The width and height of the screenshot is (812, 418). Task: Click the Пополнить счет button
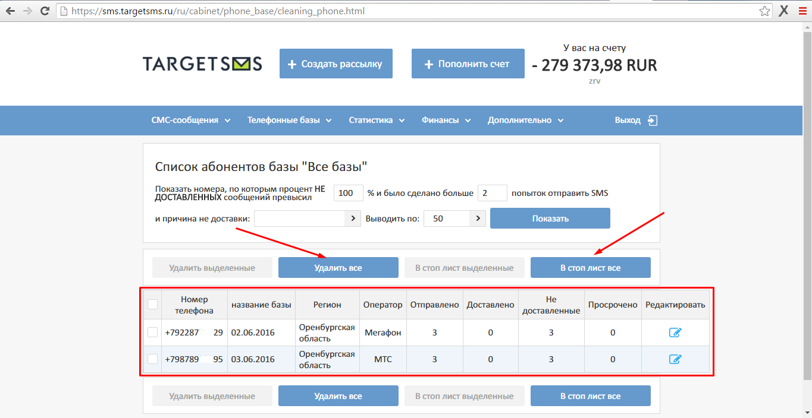point(468,64)
